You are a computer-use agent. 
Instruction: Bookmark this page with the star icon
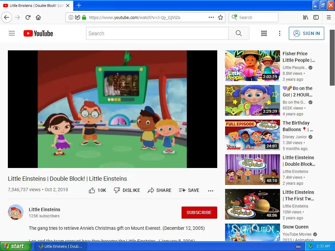[x=220, y=17]
